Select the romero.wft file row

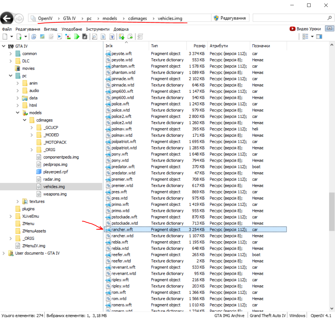[195, 305]
